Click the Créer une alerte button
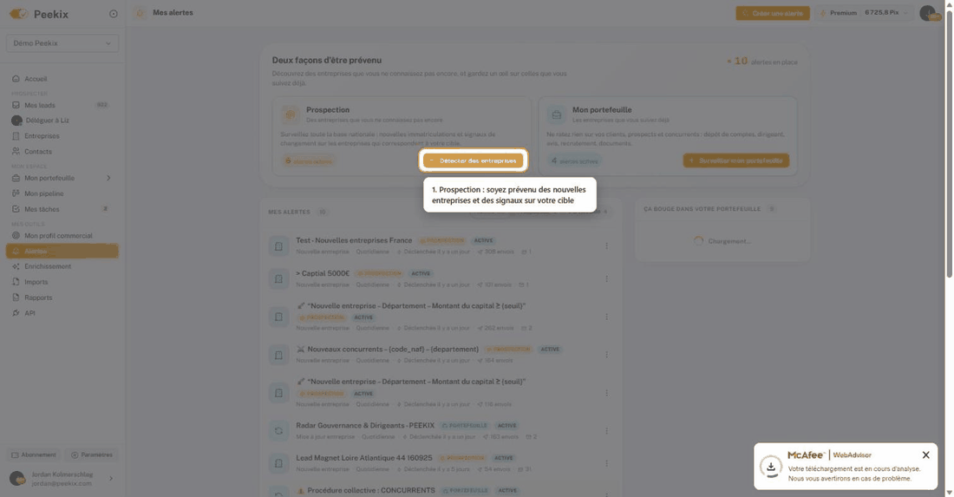Screen dimensions: 954x497 click(773, 13)
